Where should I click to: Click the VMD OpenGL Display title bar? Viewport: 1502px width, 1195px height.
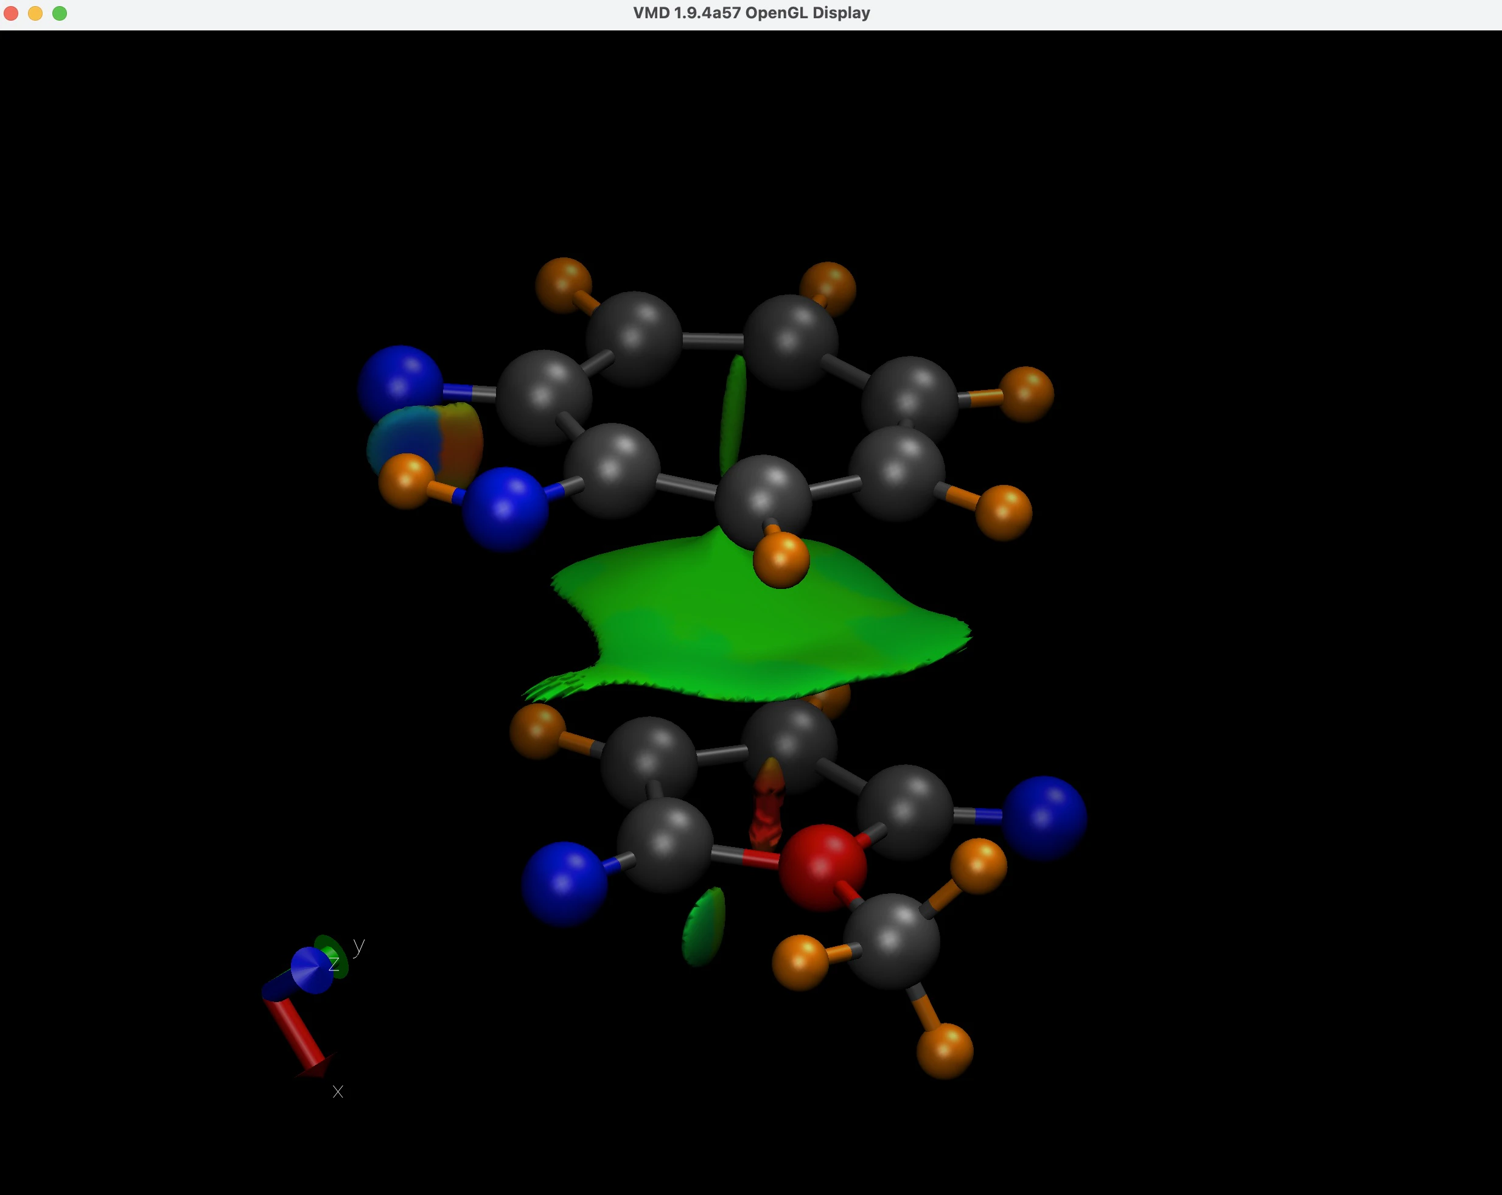coord(751,13)
